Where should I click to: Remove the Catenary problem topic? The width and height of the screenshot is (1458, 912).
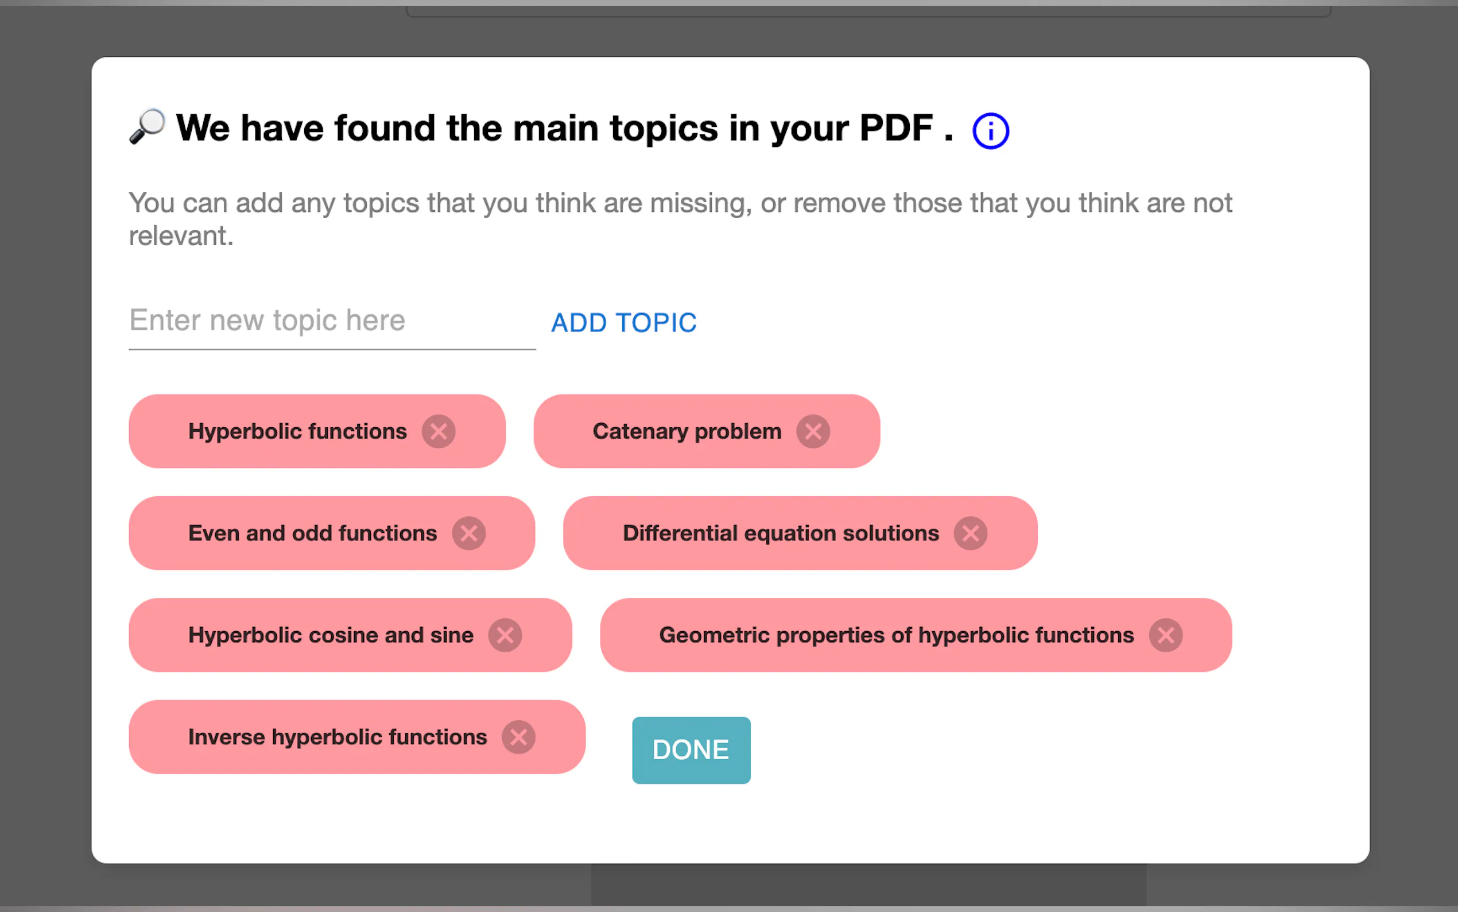pos(813,431)
